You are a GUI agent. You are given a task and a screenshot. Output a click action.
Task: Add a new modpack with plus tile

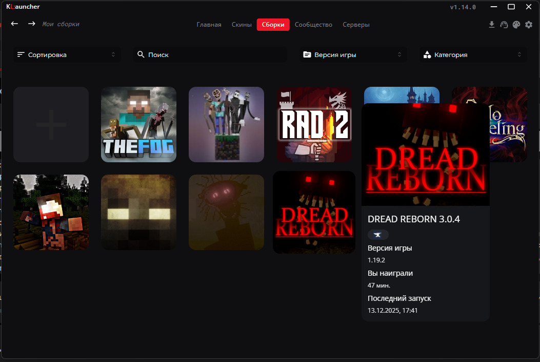(51, 124)
